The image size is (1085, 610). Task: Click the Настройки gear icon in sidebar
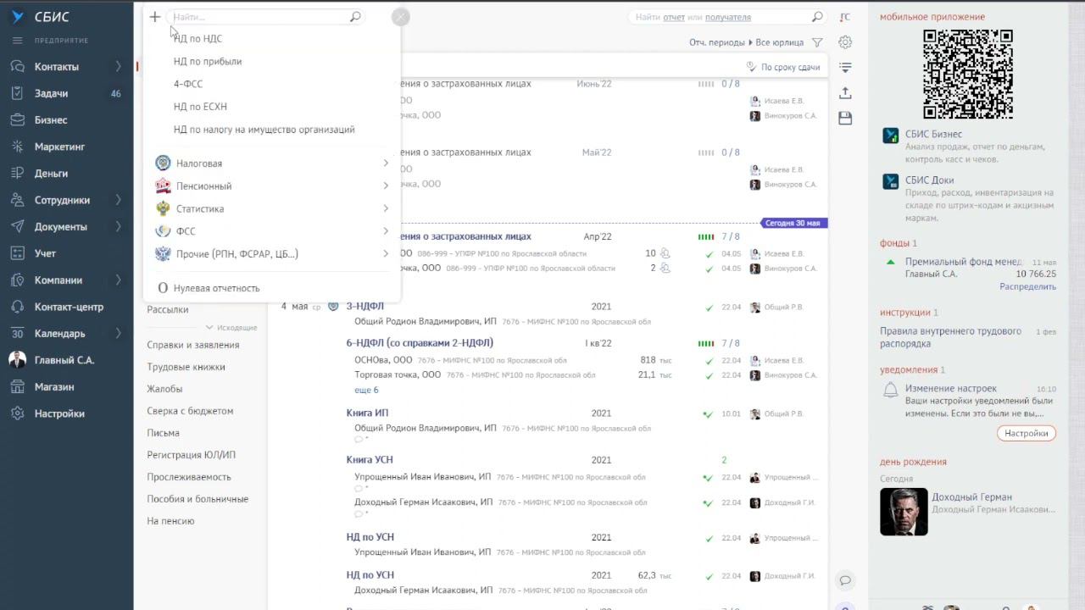tap(17, 413)
